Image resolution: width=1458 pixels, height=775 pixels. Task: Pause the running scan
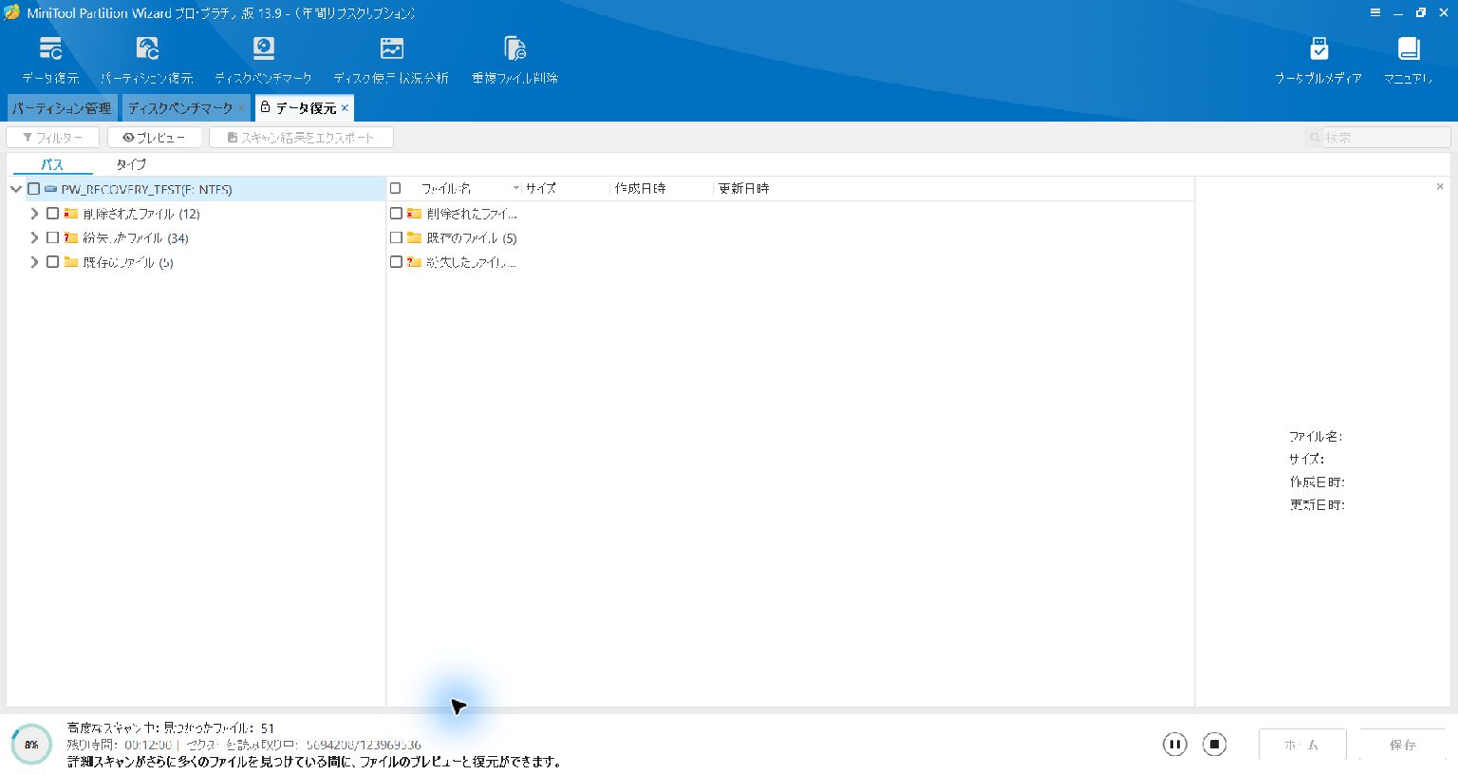click(1174, 744)
